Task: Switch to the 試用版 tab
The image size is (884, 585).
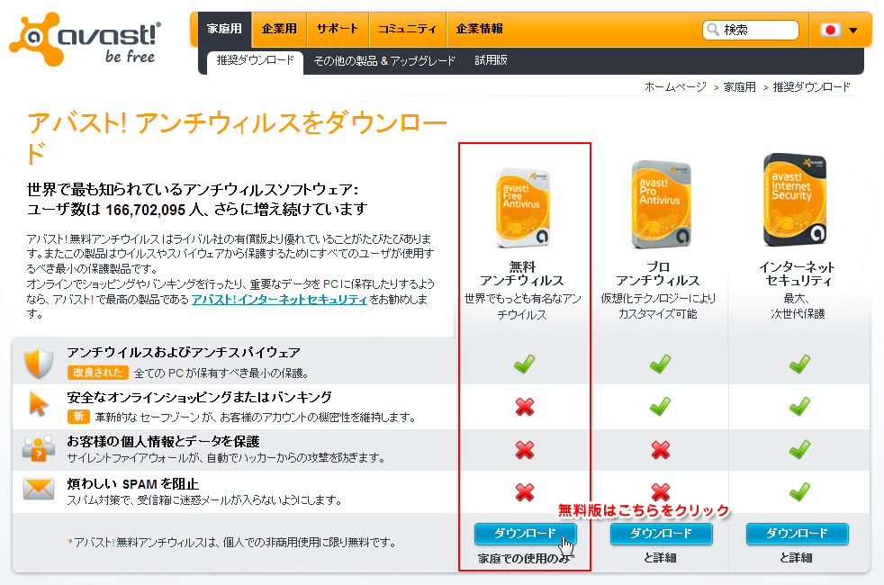Action: (x=491, y=60)
